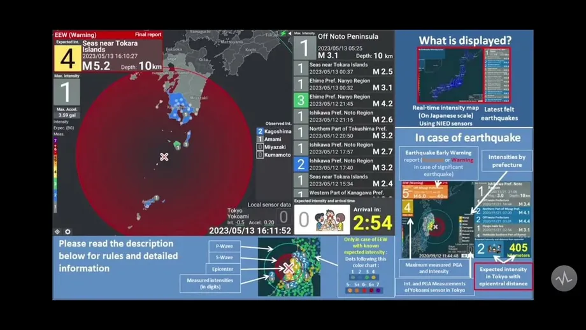Click the Kagoshima prefecture name
Viewport: 586px width, 330px height.
[x=278, y=131]
